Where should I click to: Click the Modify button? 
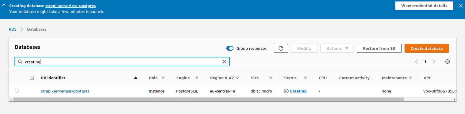pos(304,48)
